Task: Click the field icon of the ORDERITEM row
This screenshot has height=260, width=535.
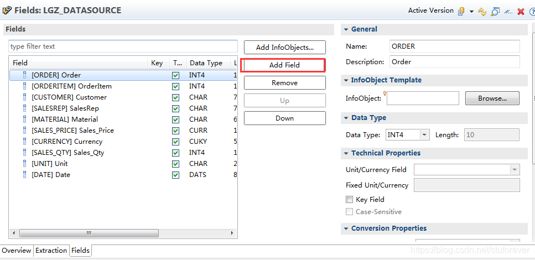Action: click(x=24, y=86)
